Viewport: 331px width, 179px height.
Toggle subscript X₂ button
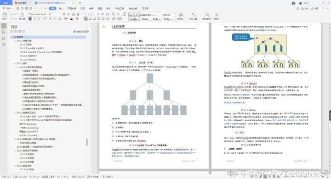55,19
